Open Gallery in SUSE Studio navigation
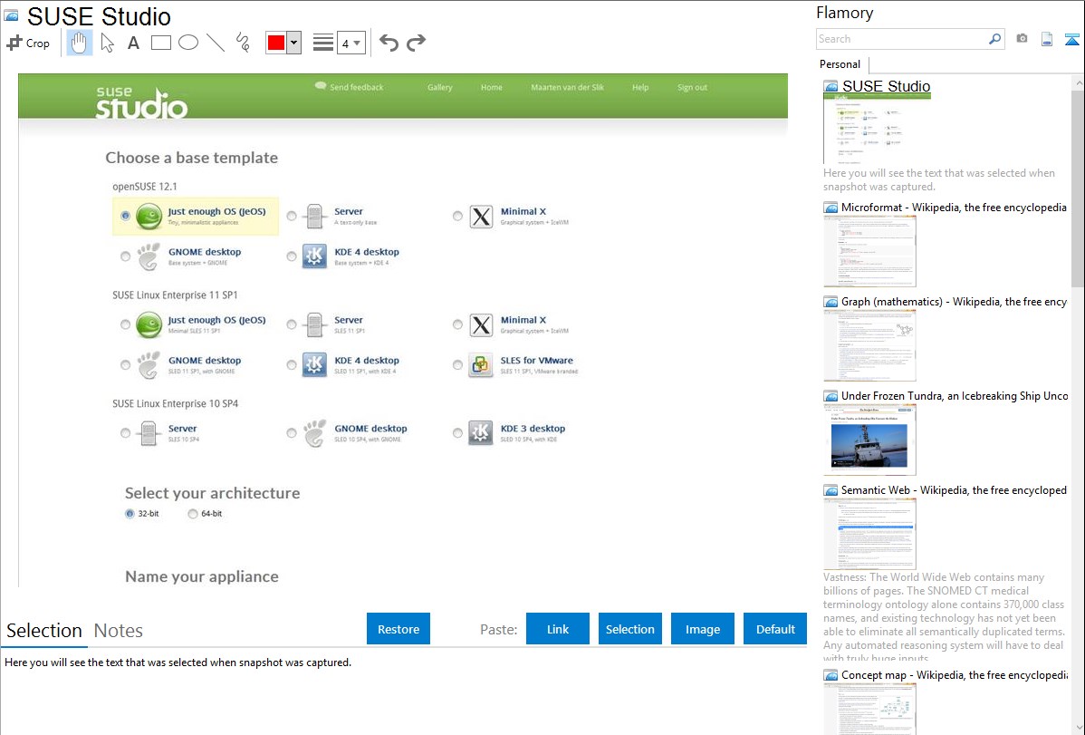 point(440,87)
